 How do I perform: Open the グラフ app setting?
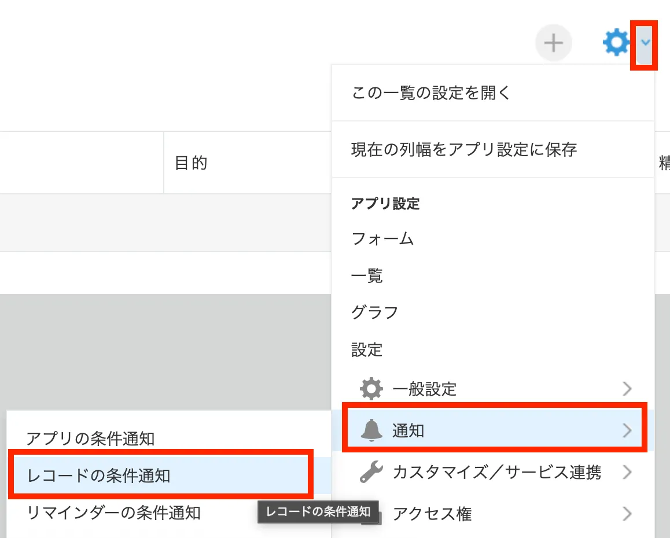[375, 313]
